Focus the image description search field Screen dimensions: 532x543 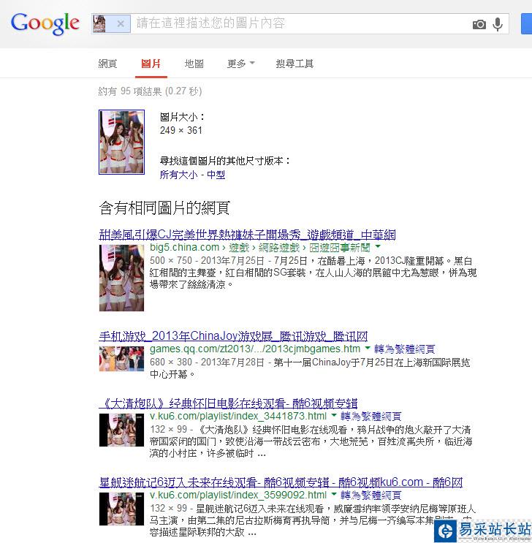pyautogui.click(x=301, y=23)
